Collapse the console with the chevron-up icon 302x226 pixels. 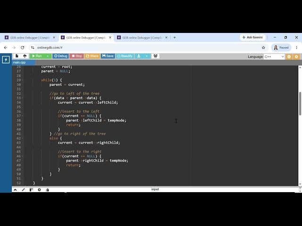(x=15, y=190)
